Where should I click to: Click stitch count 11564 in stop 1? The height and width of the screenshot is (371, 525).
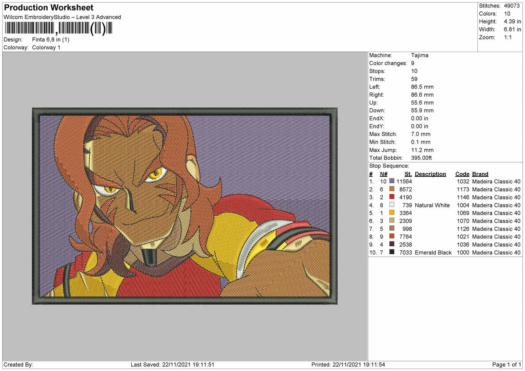[404, 181]
